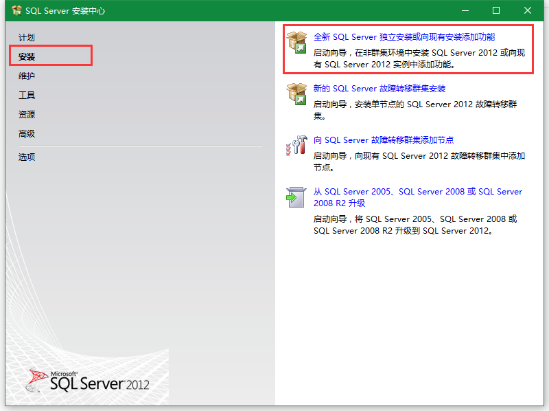This screenshot has width=549, height=411.
Task: Select the 安装 sidebar item
Action: [x=27, y=57]
